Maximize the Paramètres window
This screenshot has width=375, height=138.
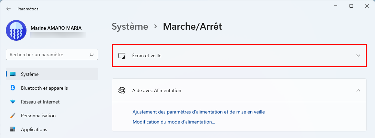tap(351, 6)
